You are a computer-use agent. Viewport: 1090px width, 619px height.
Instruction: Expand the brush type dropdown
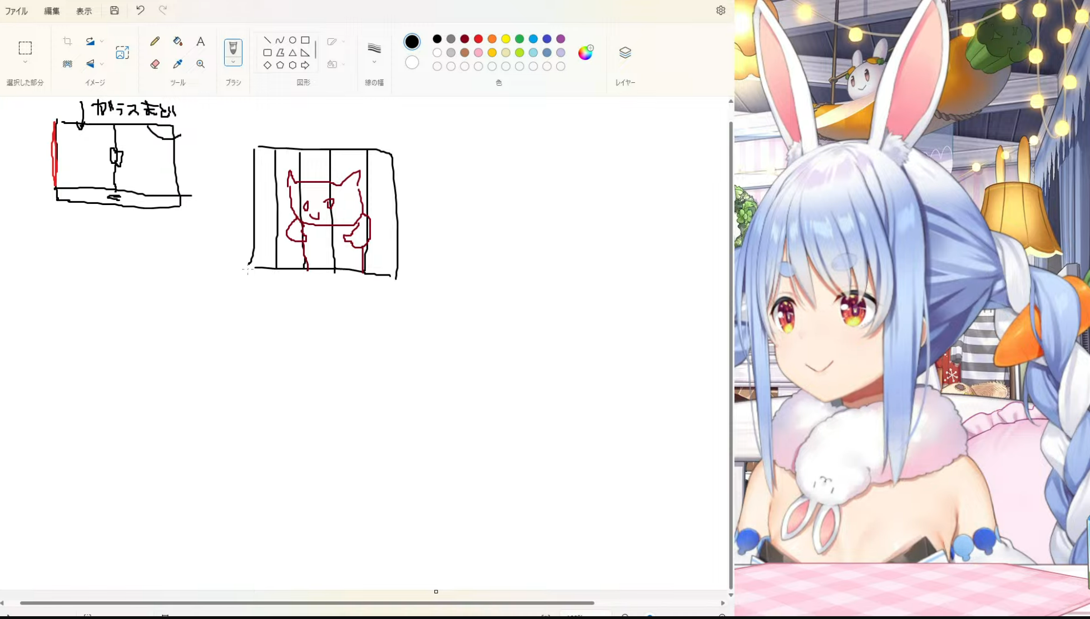point(233,62)
